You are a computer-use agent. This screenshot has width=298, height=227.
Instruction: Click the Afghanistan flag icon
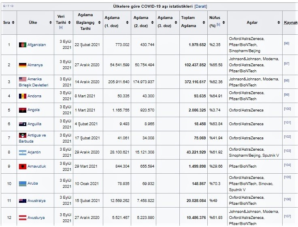pos(23,45)
